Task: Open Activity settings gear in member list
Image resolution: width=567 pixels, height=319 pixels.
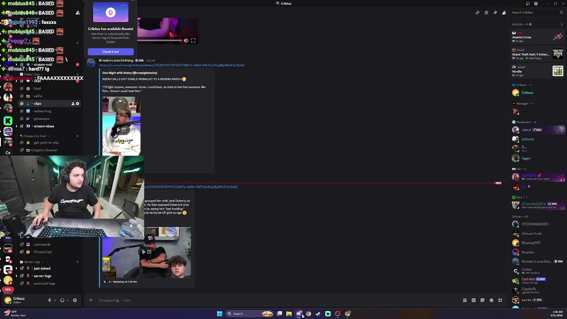Action: click(530, 24)
